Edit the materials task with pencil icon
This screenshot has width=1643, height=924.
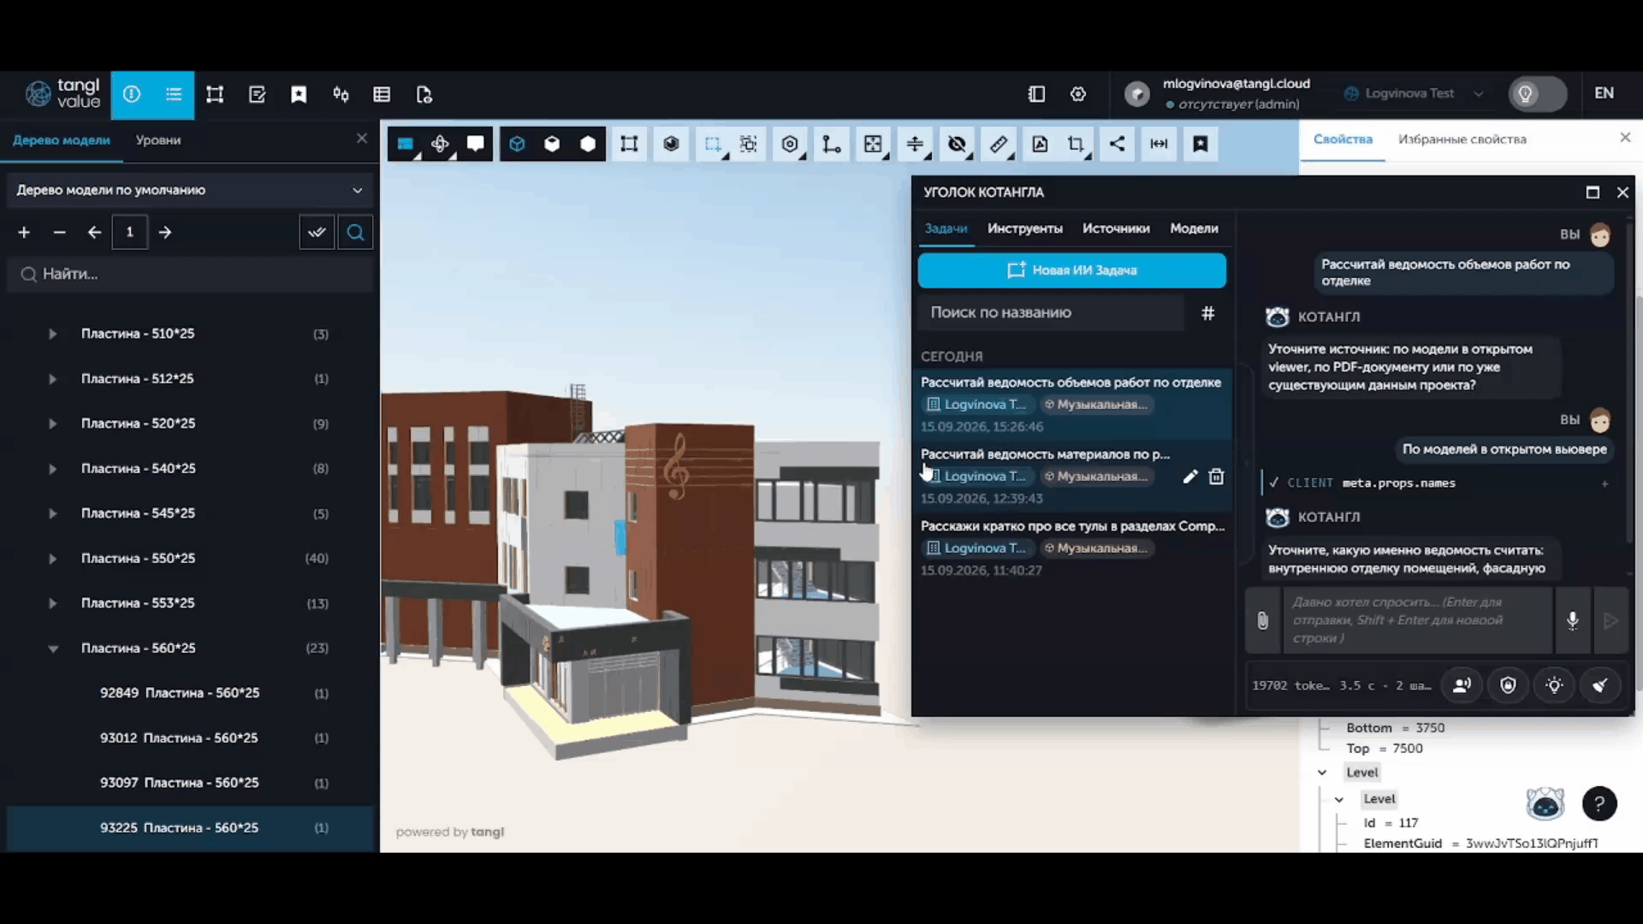(x=1189, y=477)
